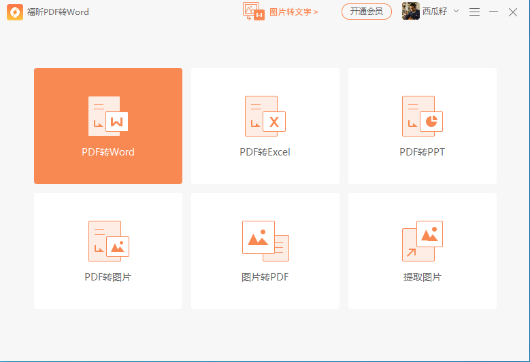Viewport: 530px width, 362px height.
Task: Minimize the 福昕PDF转Word window
Action: pos(494,12)
